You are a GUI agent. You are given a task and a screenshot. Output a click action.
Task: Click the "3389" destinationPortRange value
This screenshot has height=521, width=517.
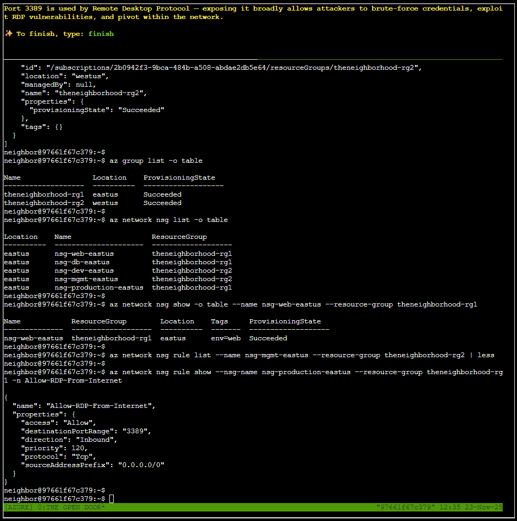pyautogui.click(x=137, y=431)
